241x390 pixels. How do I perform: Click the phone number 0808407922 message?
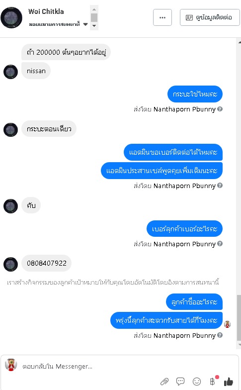(47, 263)
